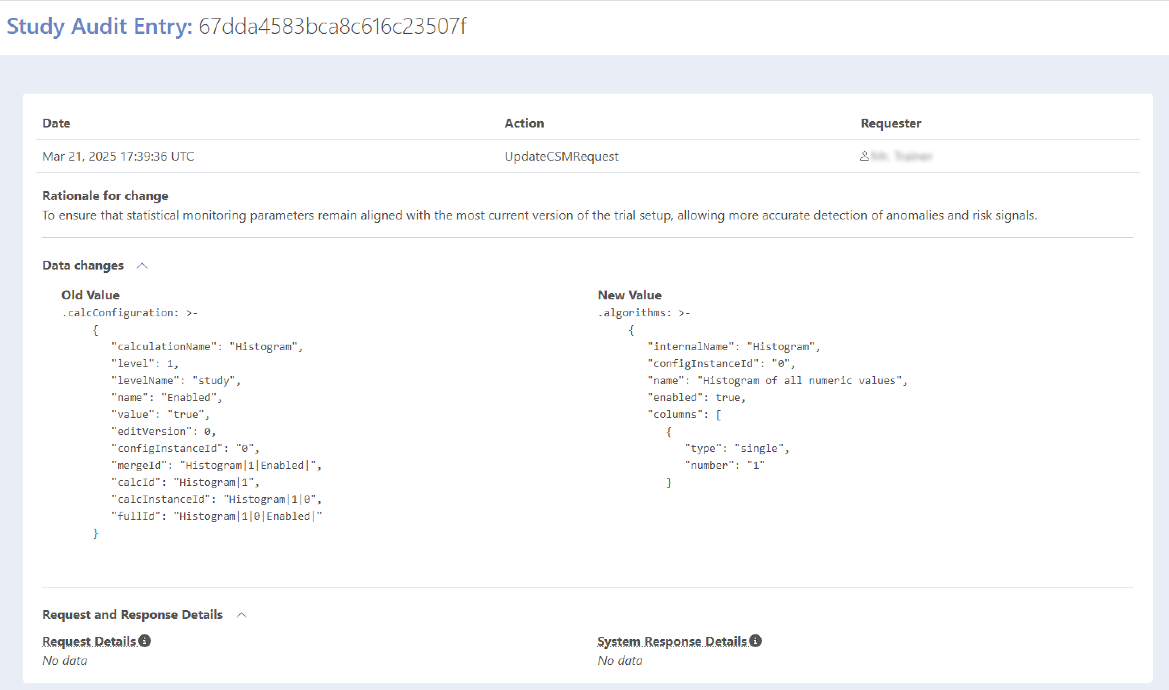1169x690 pixels.
Task: Click the "internalName": "Histogram" line
Action: click(734, 347)
